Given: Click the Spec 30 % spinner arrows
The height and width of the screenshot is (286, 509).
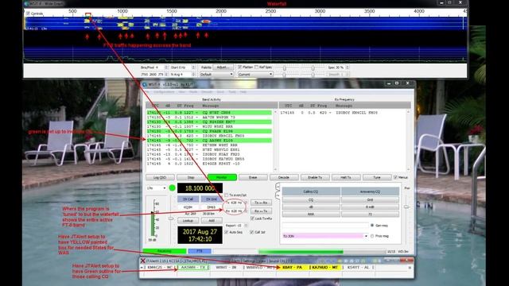Looking at the screenshot, I should pyautogui.click(x=347, y=68).
